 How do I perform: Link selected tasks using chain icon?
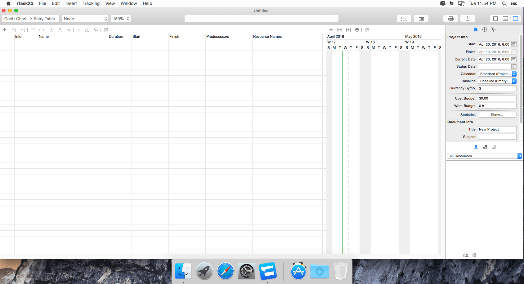click(x=33, y=30)
